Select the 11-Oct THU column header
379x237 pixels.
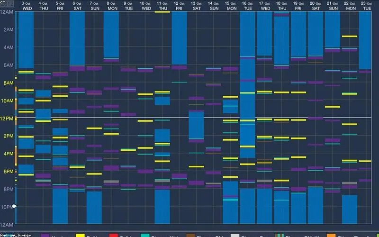coord(162,6)
